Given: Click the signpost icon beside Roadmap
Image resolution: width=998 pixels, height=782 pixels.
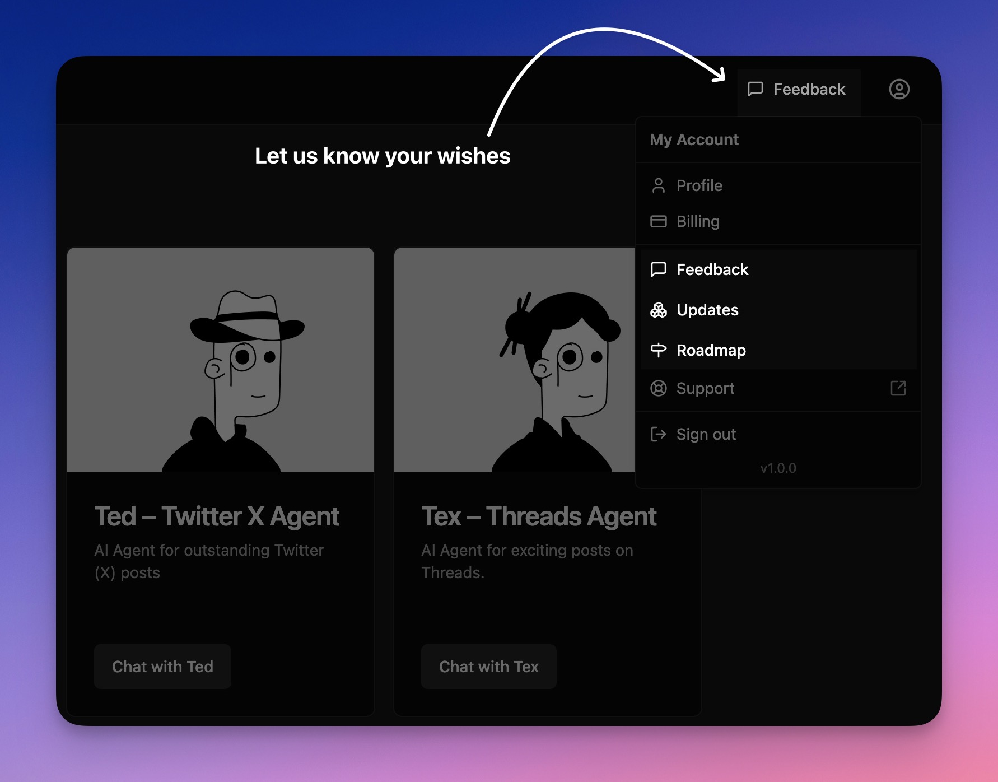Looking at the screenshot, I should [659, 350].
